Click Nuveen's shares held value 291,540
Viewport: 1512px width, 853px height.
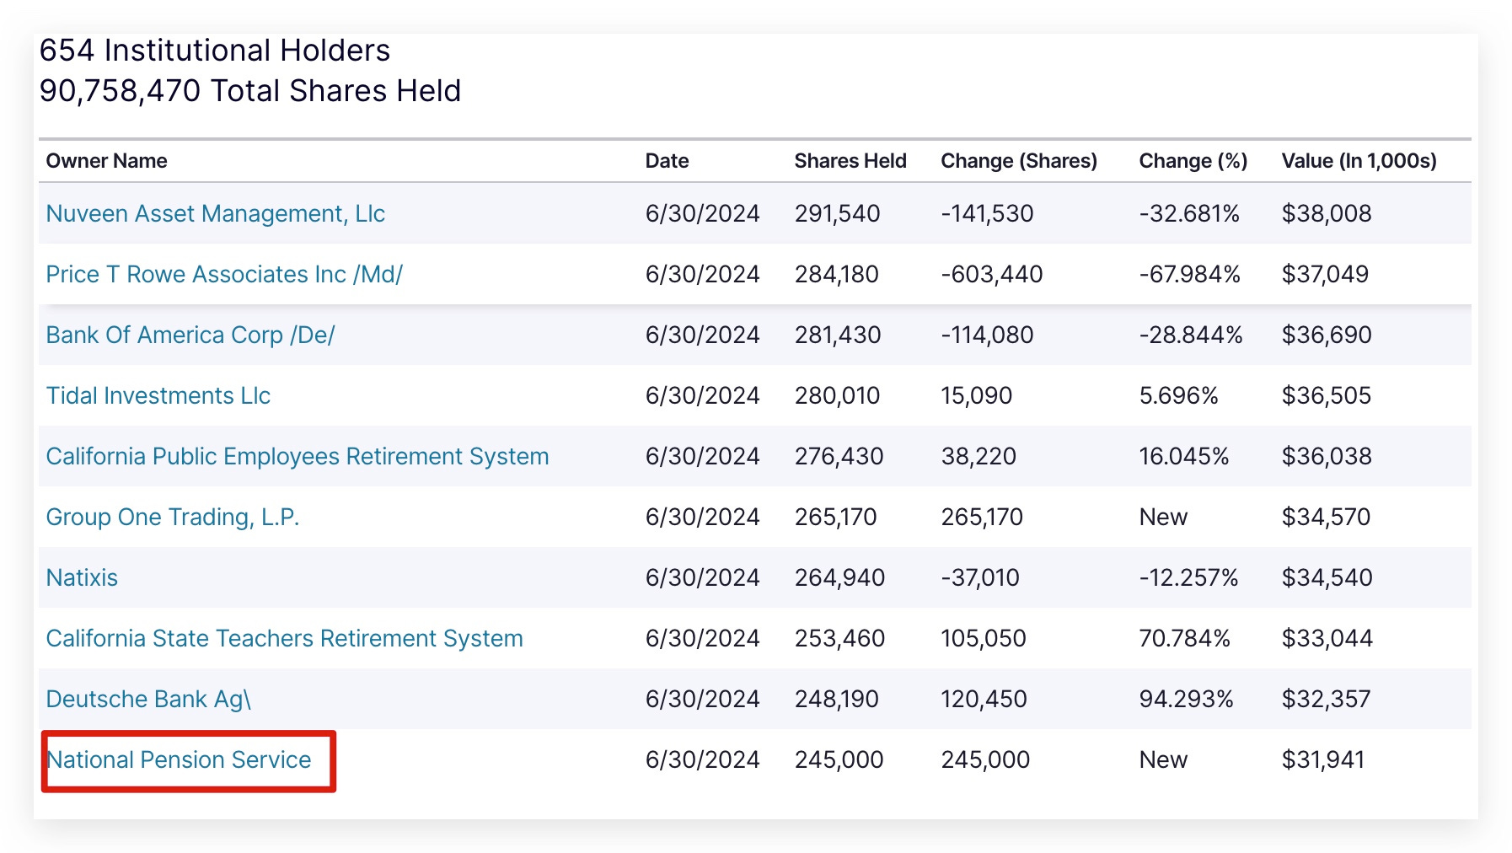[x=837, y=214]
